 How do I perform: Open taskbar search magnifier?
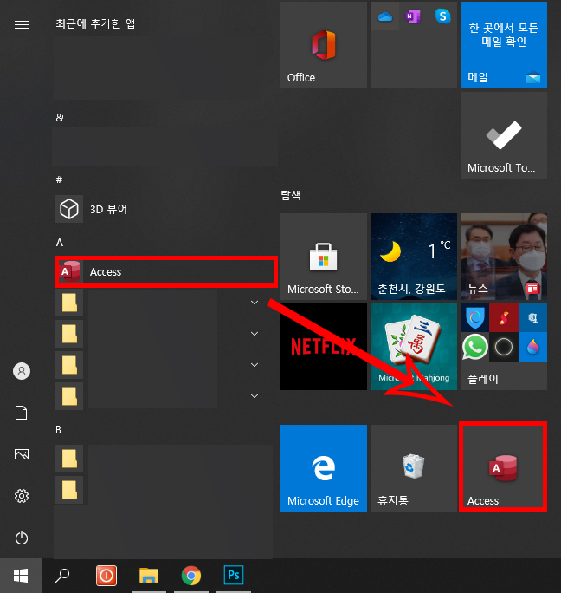point(62,576)
